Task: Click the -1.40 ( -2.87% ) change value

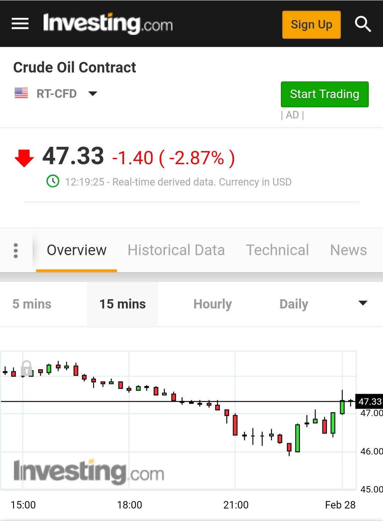Action: click(x=173, y=158)
